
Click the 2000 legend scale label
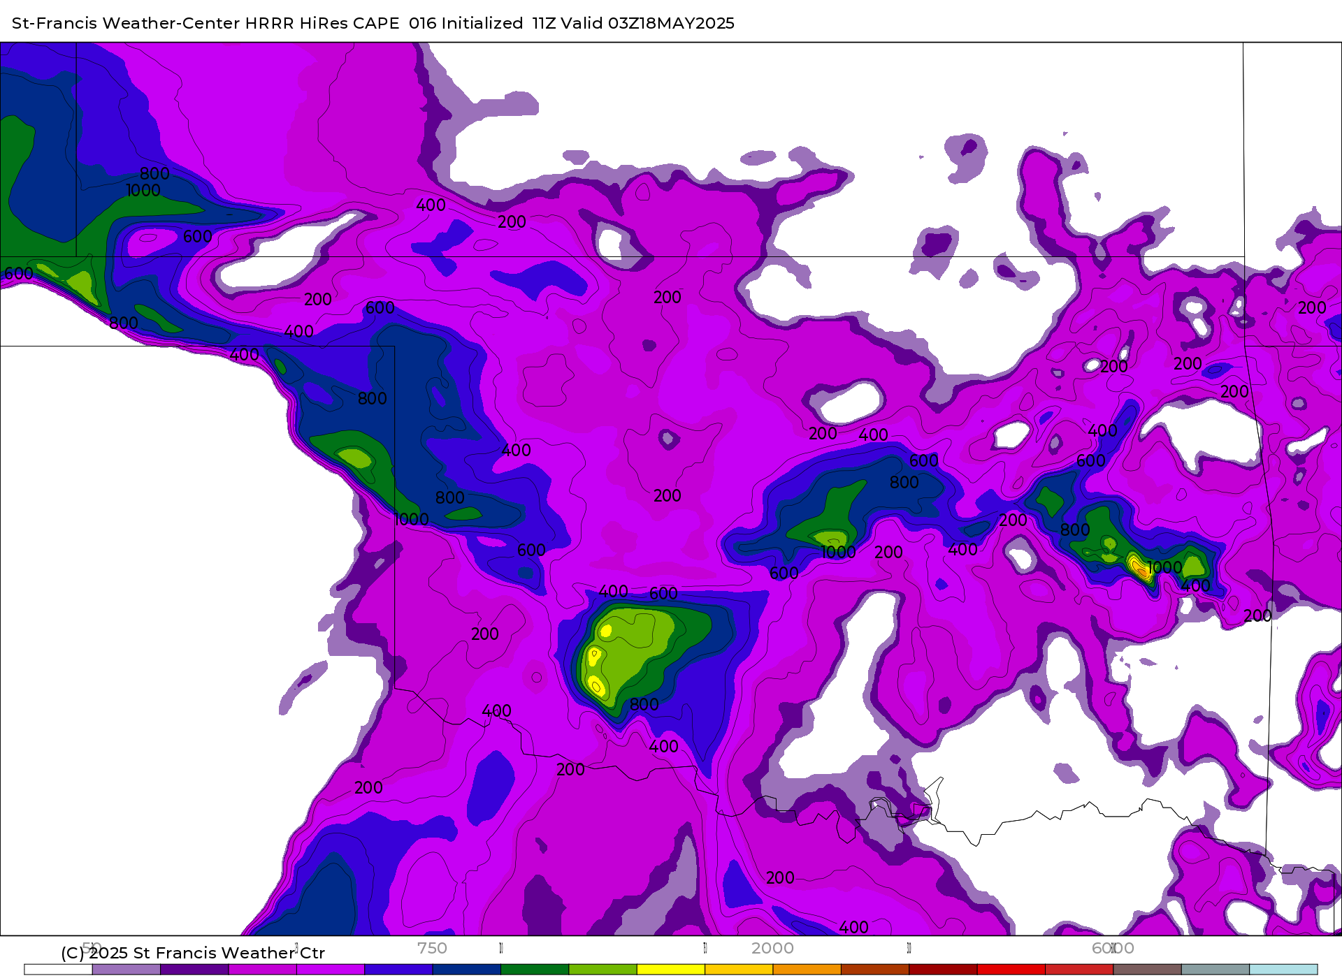(x=772, y=948)
